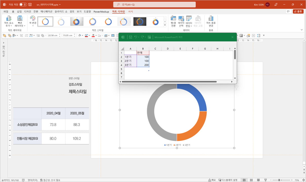Open the Slide Show (슬라이드 쇼) tab
This screenshot has height=182, width=306.
click(61, 12)
